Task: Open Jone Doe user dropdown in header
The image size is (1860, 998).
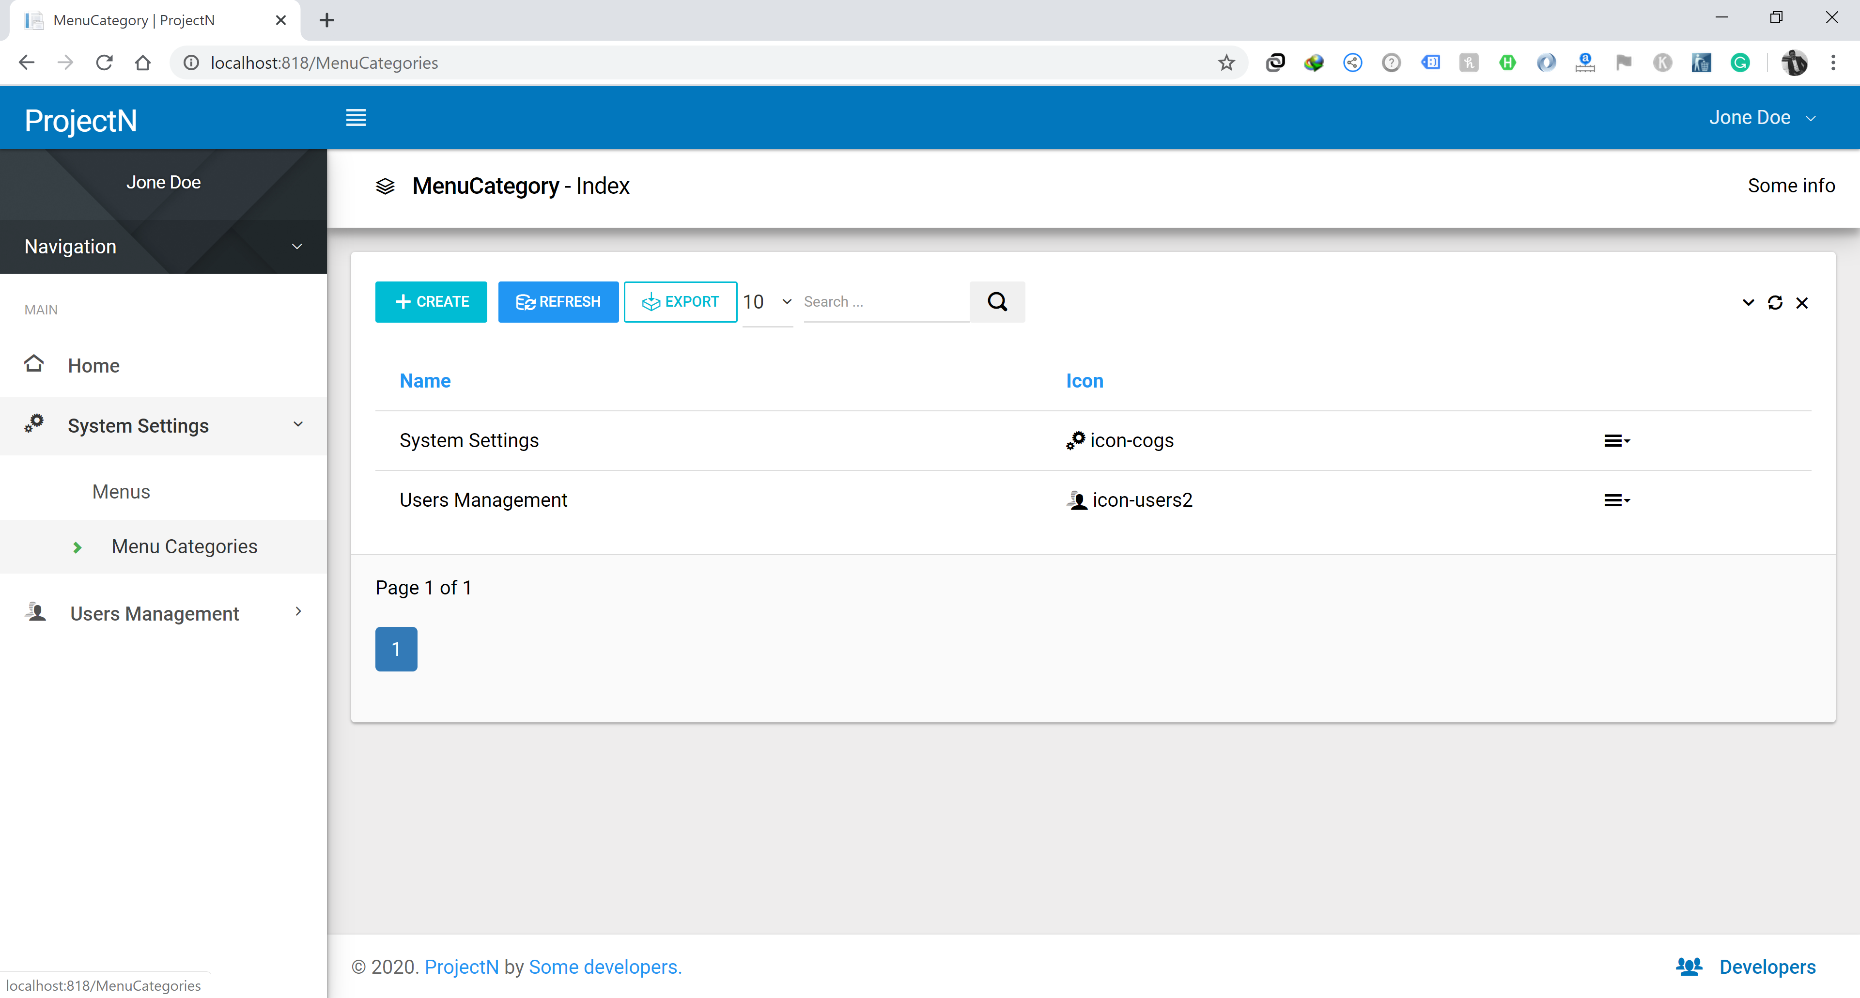Action: (1761, 118)
